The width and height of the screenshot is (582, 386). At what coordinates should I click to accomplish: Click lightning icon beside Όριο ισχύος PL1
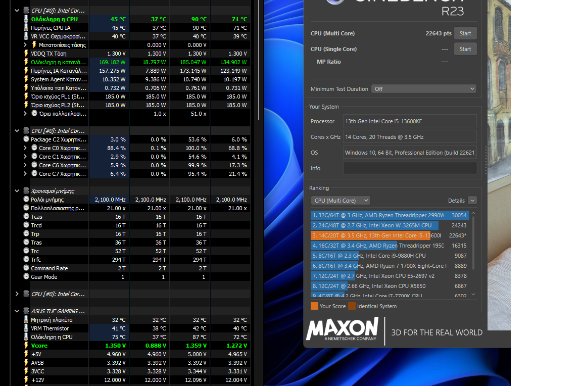tap(26, 96)
